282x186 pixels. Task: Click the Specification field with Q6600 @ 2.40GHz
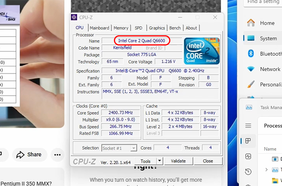pyautogui.click(x=160, y=71)
